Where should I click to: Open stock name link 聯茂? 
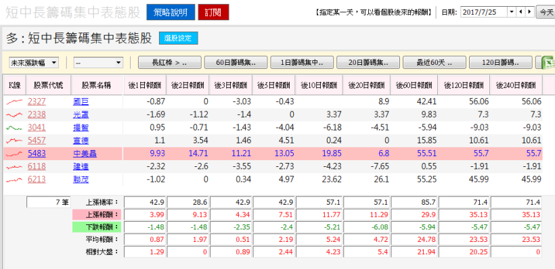click(81, 180)
